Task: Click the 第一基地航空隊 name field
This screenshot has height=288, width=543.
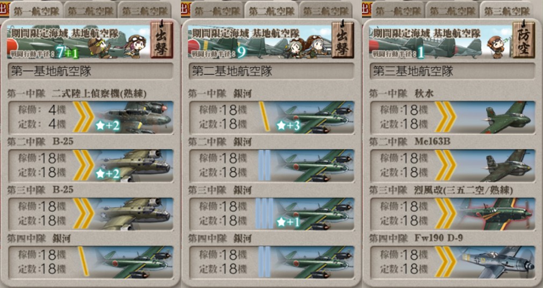Action: (x=90, y=71)
